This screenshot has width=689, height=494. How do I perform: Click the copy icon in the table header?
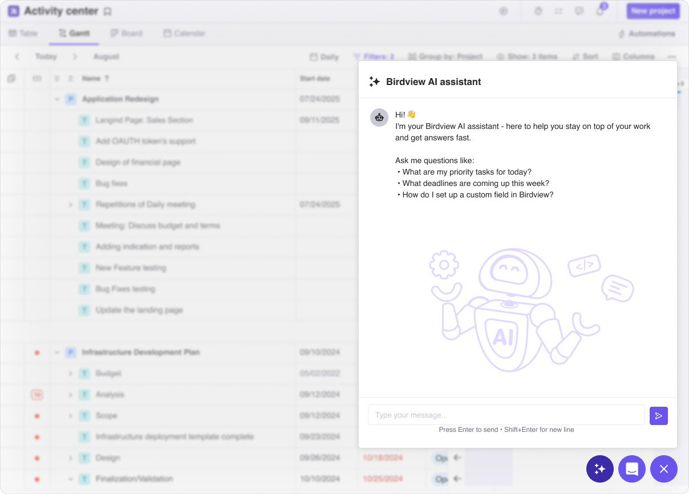[11, 78]
